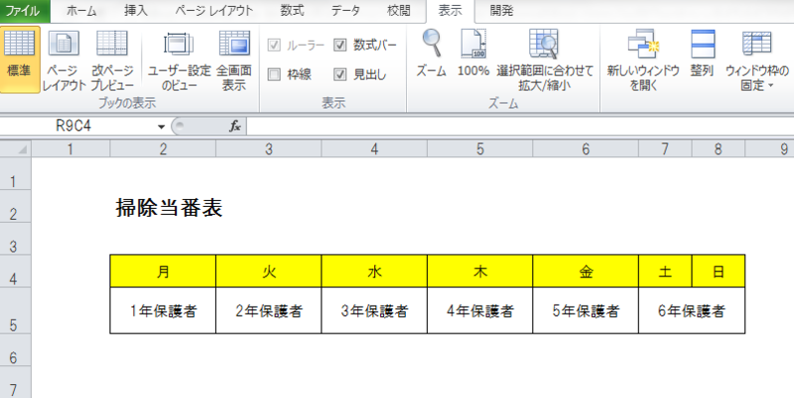The height and width of the screenshot is (398, 794).
Task: Switch to the ホーム tab
Action: coord(81,11)
